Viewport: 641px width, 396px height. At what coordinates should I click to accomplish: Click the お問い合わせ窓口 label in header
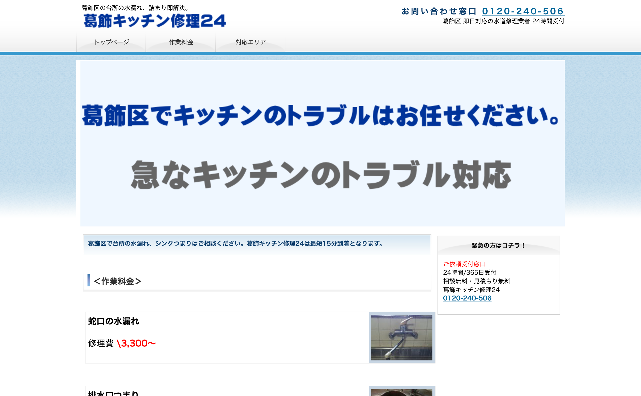click(x=439, y=11)
